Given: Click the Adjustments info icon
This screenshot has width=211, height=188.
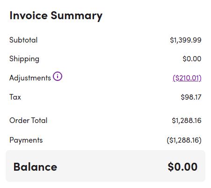Looking at the screenshot, I should click(58, 76).
